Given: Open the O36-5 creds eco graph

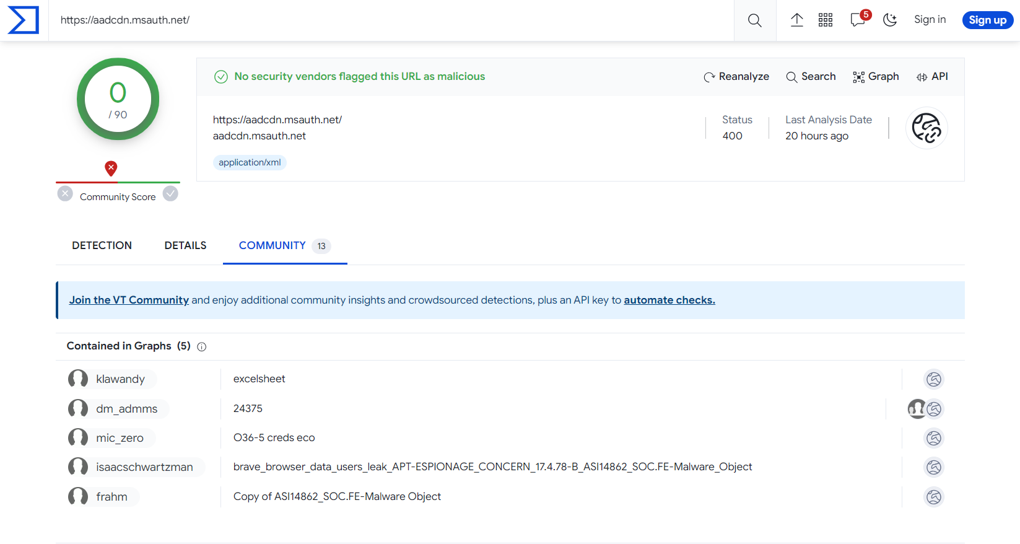Looking at the screenshot, I should click(274, 437).
